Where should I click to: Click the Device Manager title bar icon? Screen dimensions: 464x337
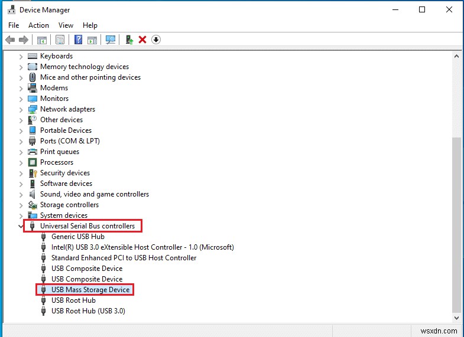pyautogui.click(x=12, y=10)
